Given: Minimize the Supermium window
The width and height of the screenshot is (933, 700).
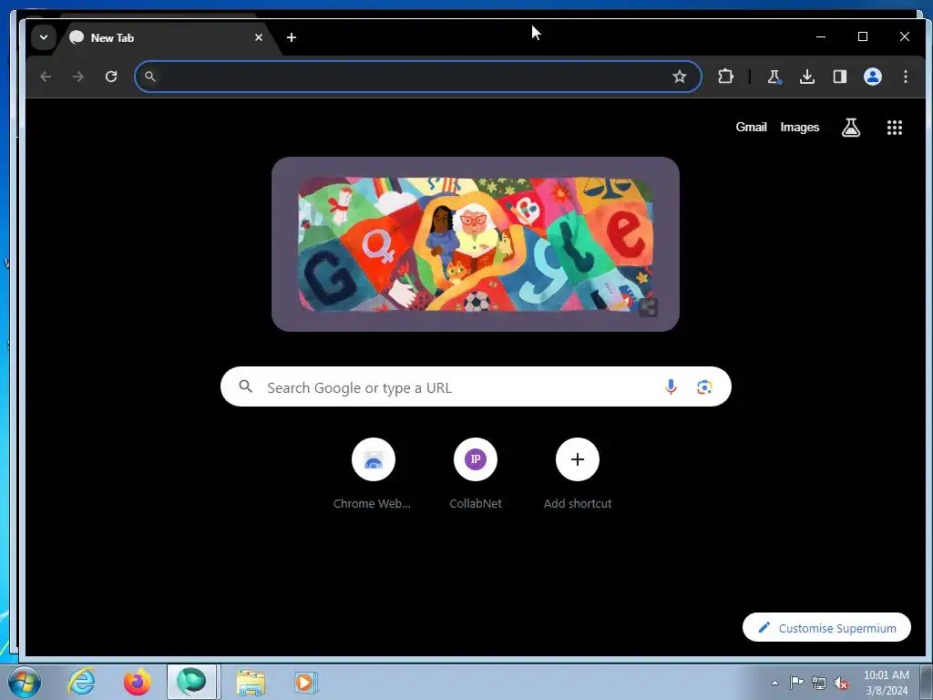Looking at the screenshot, I should [821, 36].
